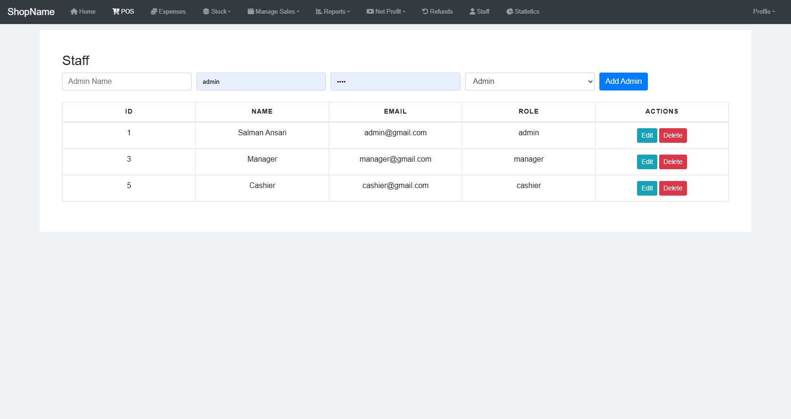791x419 pixels.
Task: Focus the Admin Name input field
Action: [x=127, y=82]
